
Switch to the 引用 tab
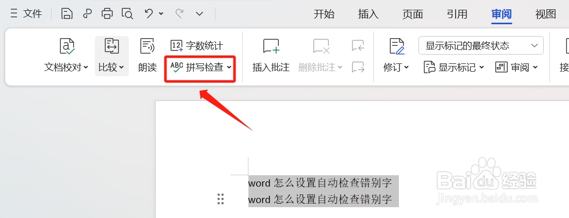(457, 14)
